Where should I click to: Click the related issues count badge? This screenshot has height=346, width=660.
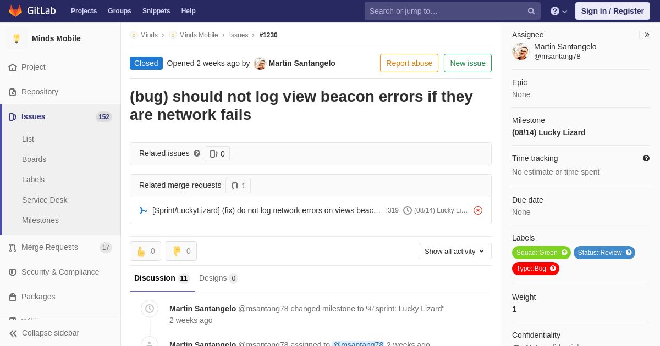[217, 154]
